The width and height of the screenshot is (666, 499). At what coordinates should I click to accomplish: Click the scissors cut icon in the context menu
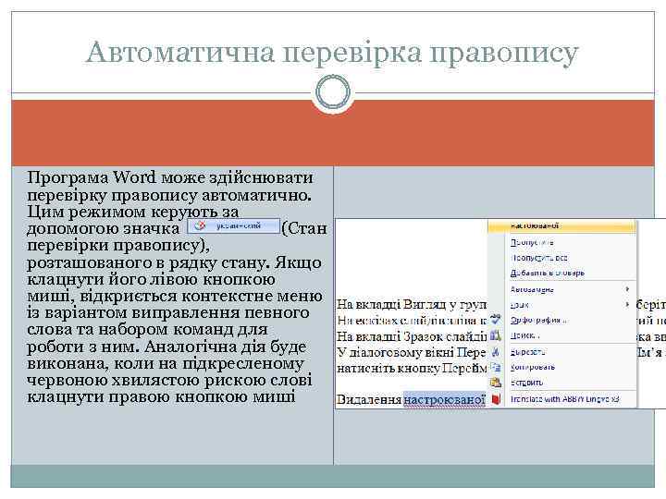[495, 352]
